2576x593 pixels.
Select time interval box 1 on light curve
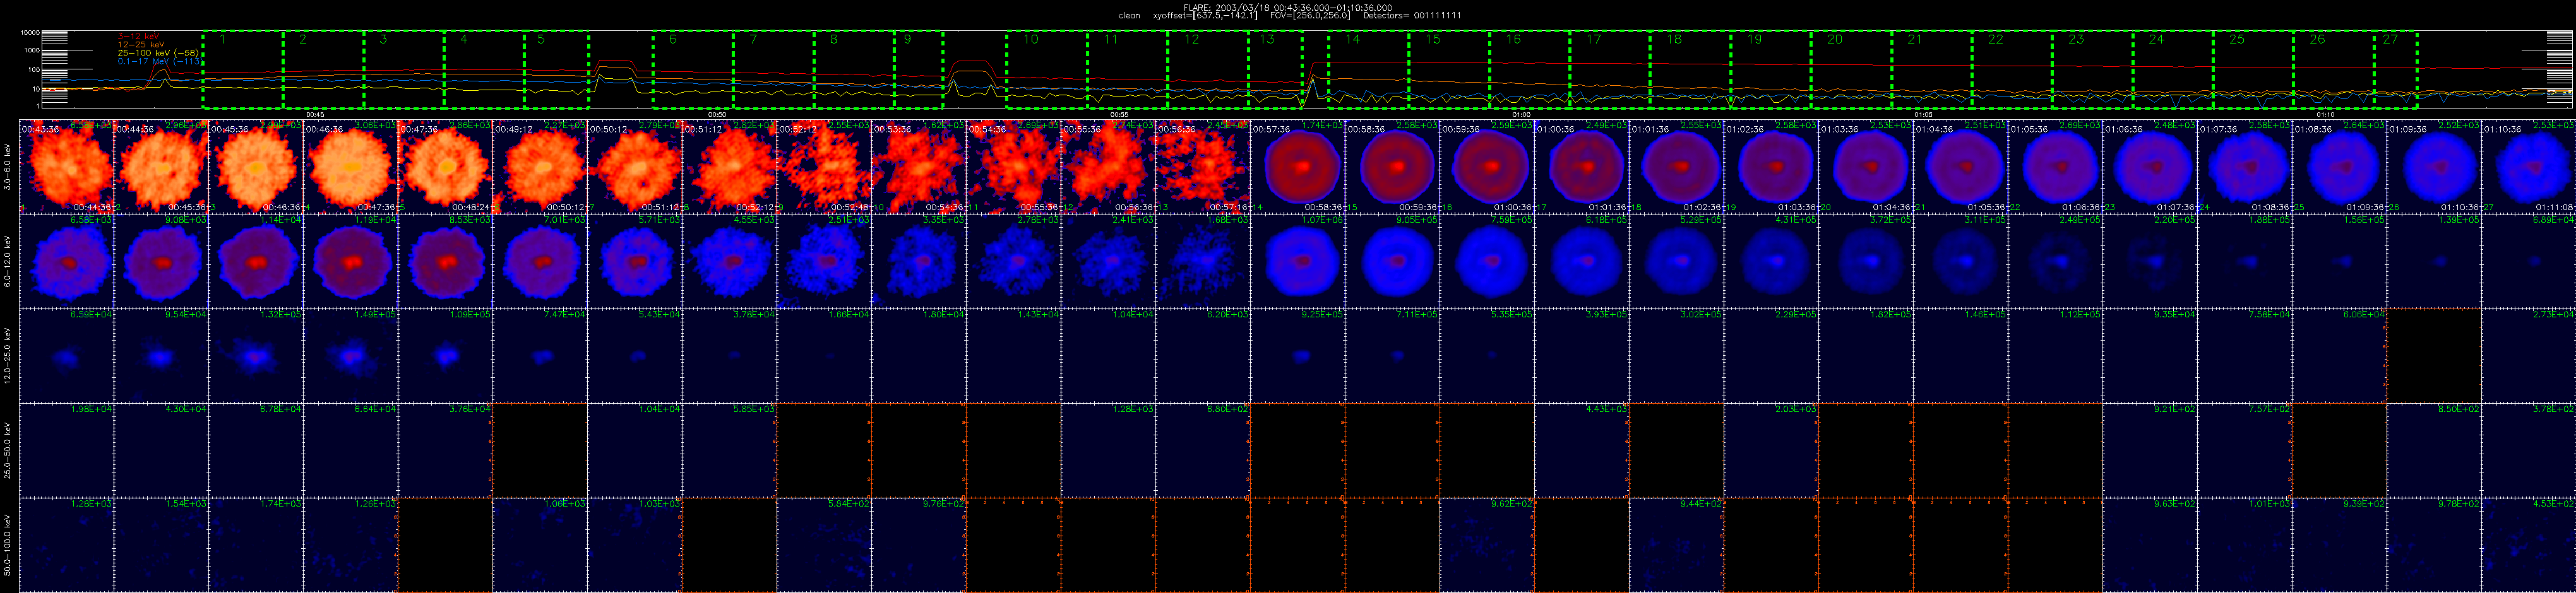(x=242, y=69)
